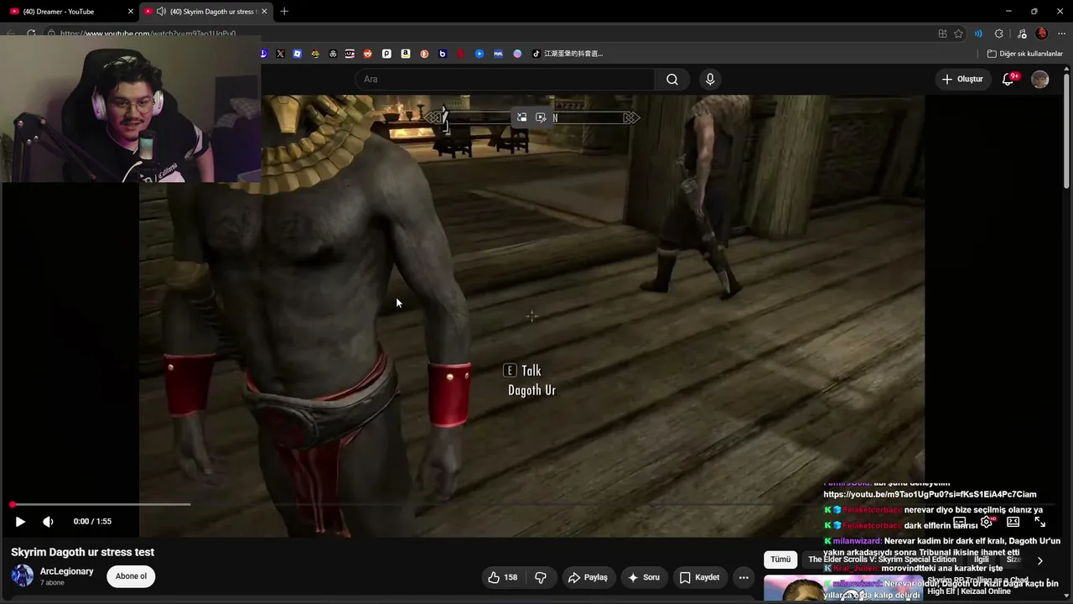Open browser settings and more menu
The image size is (1073, 604).
(x=1061, y=34)
